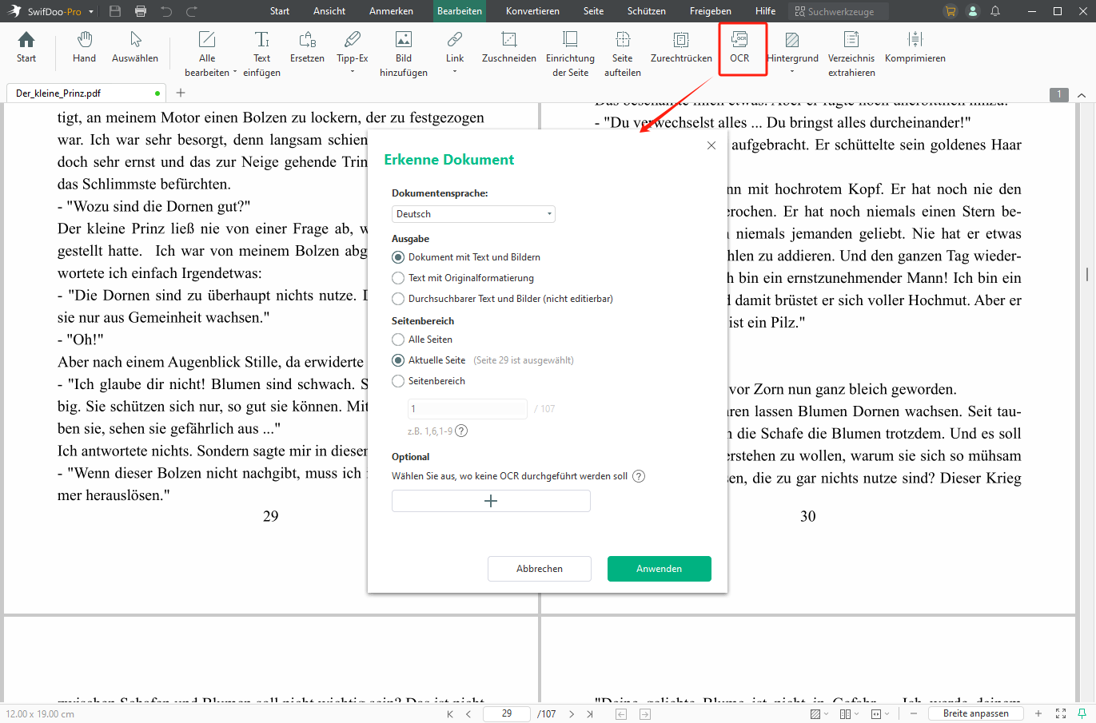
Task: Jump to last page in status bar
Action: point(590,714)
